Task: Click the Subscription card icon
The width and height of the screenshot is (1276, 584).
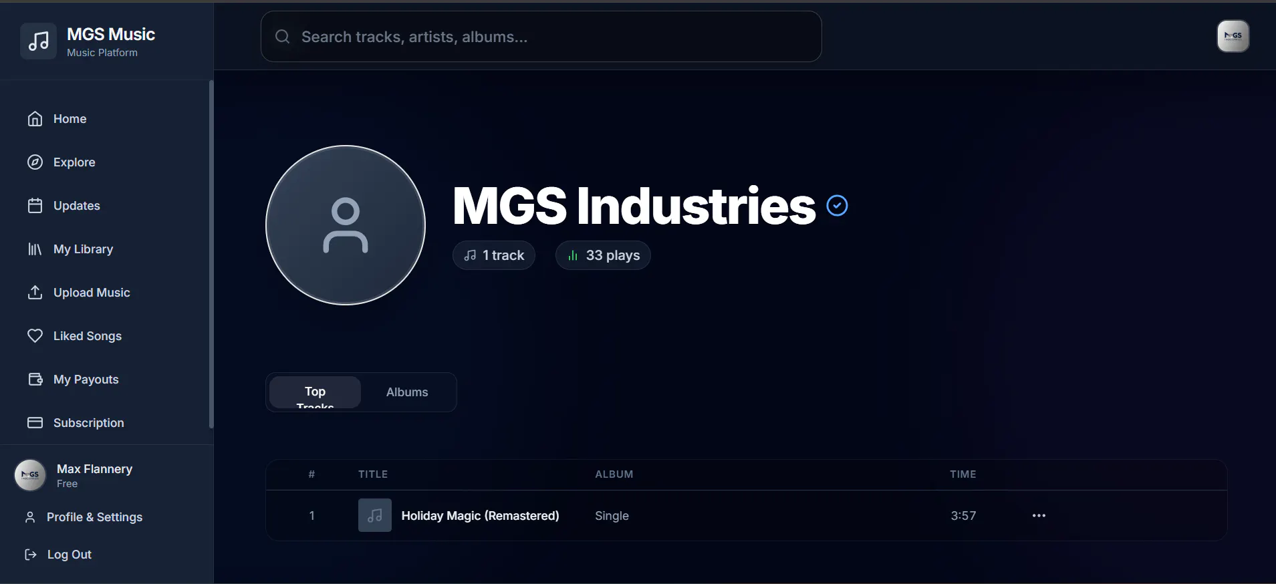Action: [35, 423]
